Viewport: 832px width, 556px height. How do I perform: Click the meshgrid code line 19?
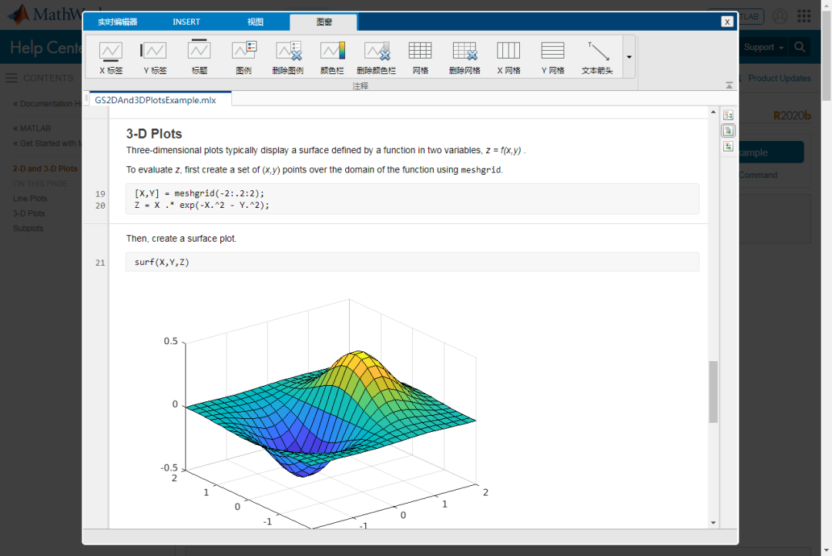pos(199,193)
